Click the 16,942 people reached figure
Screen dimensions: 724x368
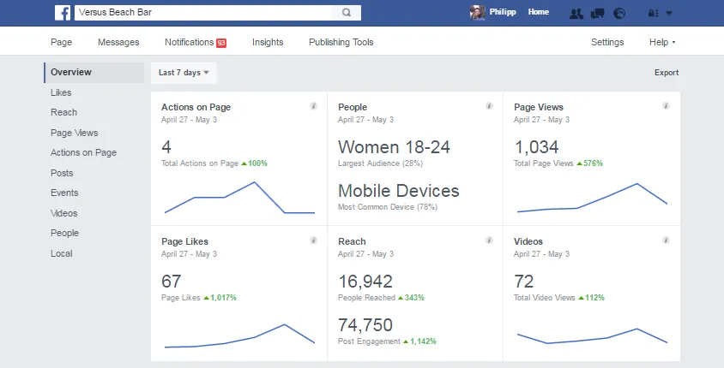click(x=365, y=282)
